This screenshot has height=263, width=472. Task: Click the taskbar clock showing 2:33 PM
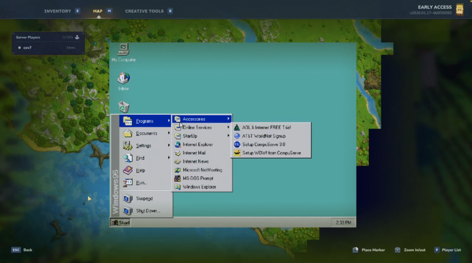[x=343, y=223]
